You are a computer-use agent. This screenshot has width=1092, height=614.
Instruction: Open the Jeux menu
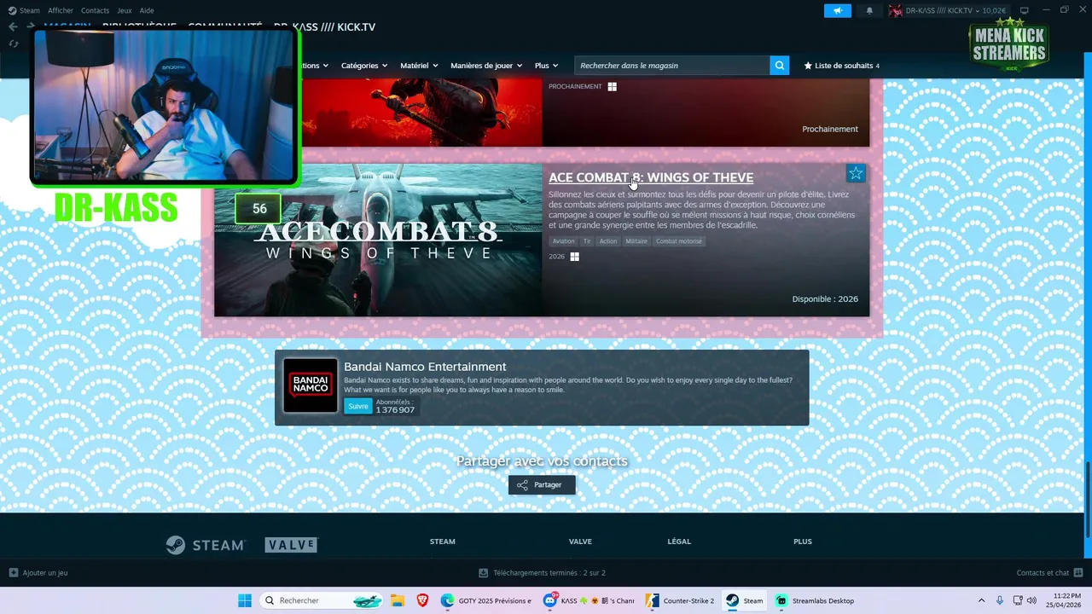tap(125, 10)
